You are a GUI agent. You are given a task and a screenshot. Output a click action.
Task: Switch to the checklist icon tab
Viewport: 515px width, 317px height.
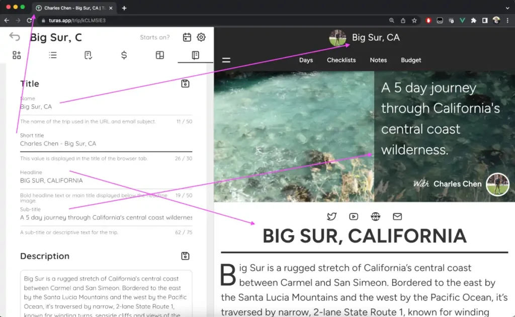88,55
